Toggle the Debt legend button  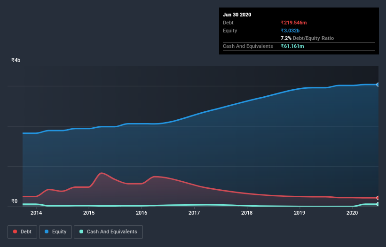(23, 232)
